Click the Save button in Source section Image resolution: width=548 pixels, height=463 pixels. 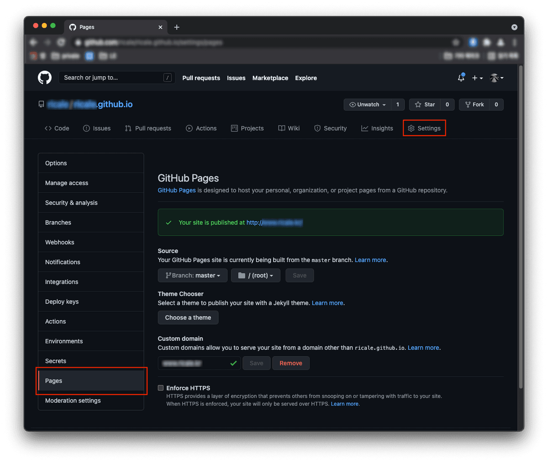point(300,275)
